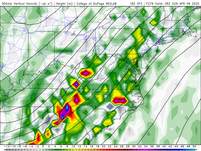Click the positive '6' legend value
The width and height of the screenshot is (201, 151).
click(61, 146)
